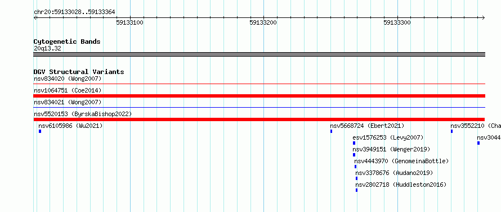Click the nsv3378676 (Audano2019) label
This screenshot has height=212, width=501.
click(x=394, y=173)
